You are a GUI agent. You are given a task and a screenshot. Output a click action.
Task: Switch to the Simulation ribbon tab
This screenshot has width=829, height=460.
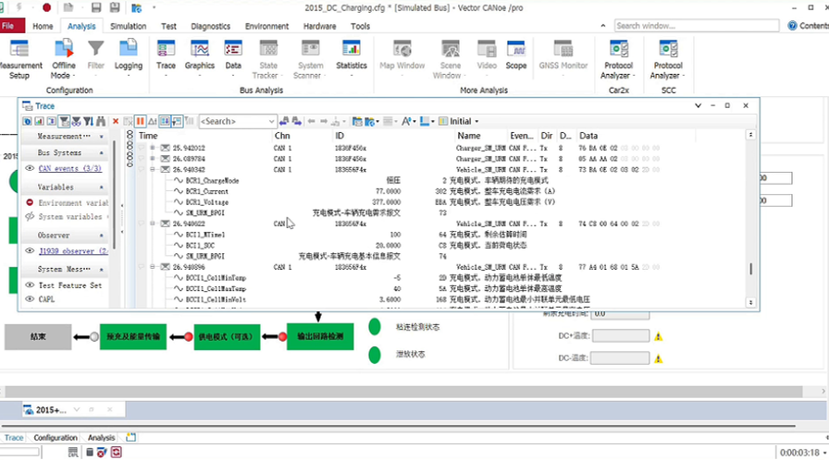[x=128, y=26]
